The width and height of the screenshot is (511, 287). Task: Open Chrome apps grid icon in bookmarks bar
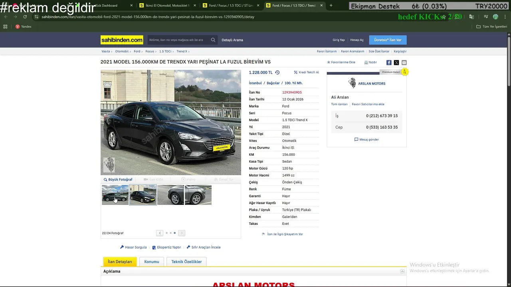pyautogui.click(x=5, y=27)
